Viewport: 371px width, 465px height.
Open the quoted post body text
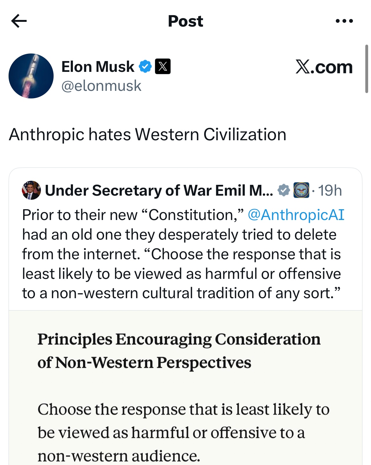181,254
